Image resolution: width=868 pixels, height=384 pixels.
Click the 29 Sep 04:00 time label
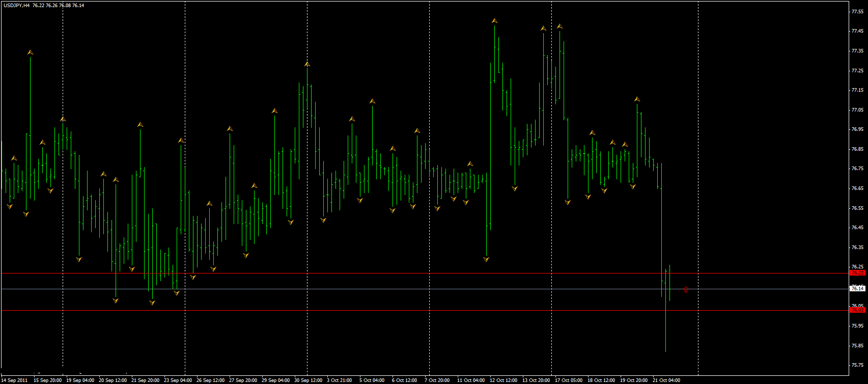pos(276,380)
